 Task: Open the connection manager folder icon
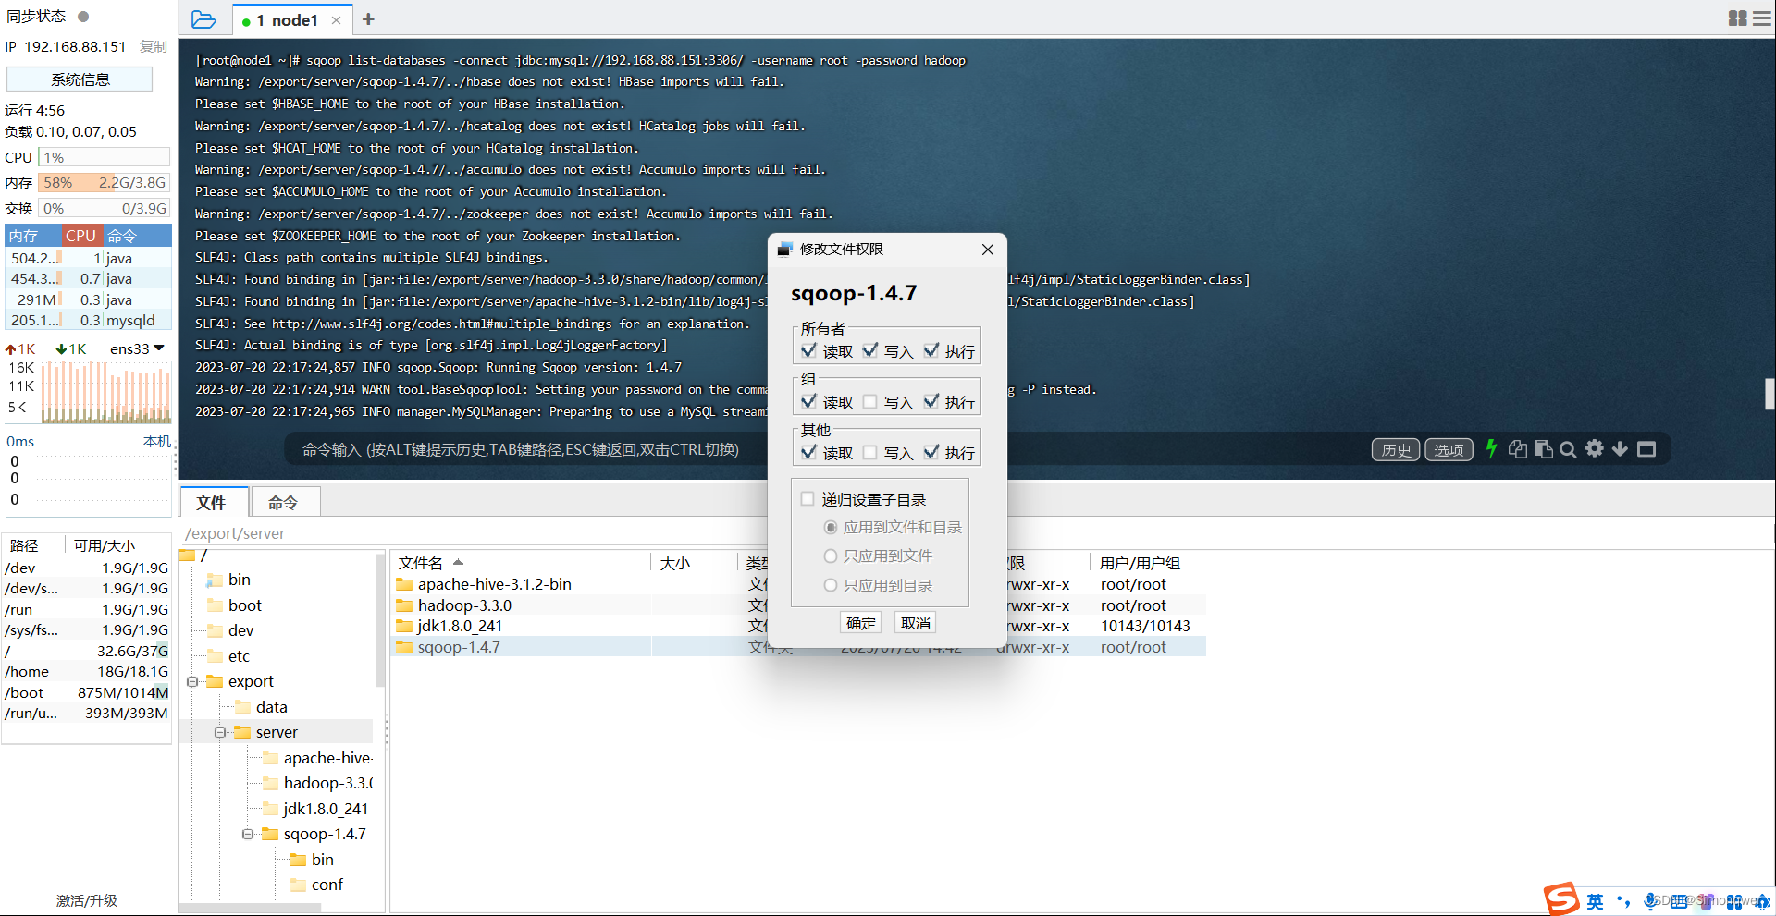point(203,19)
